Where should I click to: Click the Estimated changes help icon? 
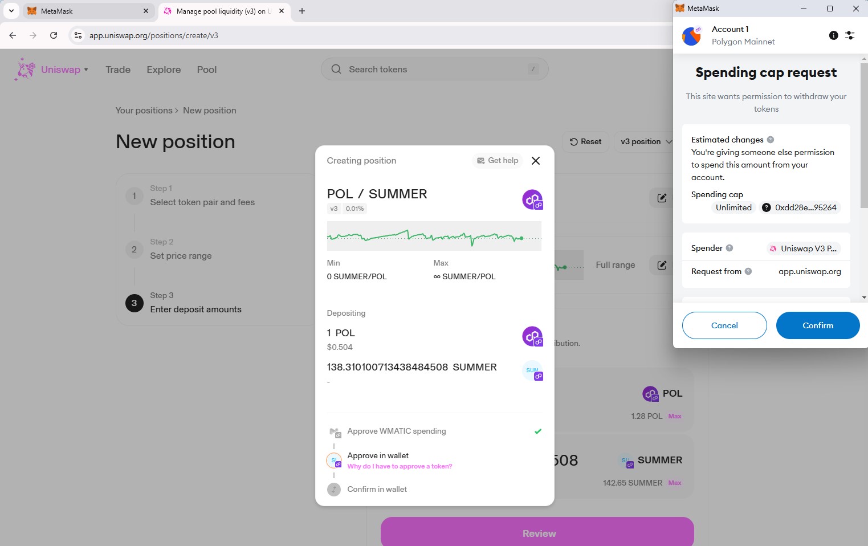click(x=771, y=140)
